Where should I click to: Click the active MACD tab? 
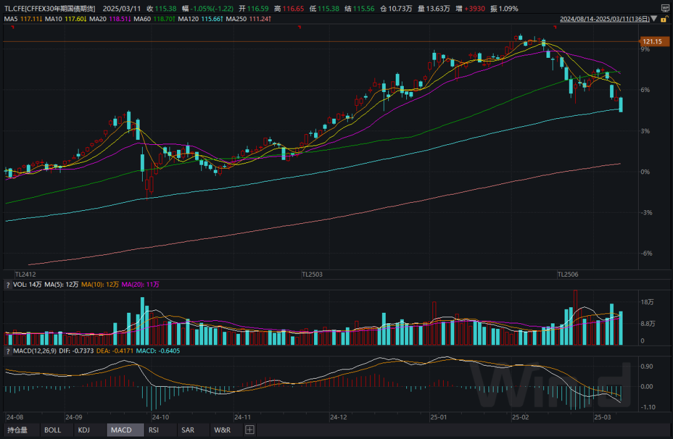(x=121, y=430)
